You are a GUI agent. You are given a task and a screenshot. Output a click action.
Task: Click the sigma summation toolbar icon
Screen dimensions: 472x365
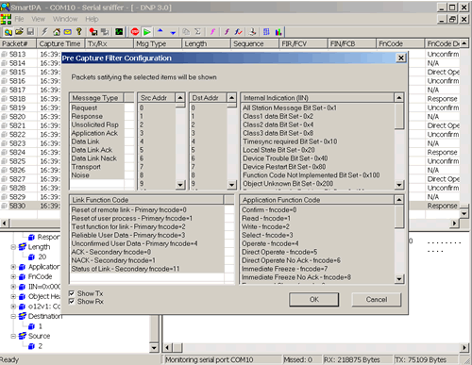click(197, 31)
